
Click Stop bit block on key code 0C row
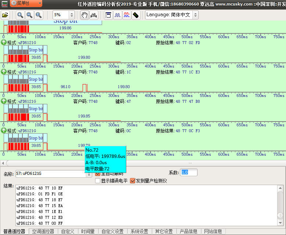click(36, 138)
